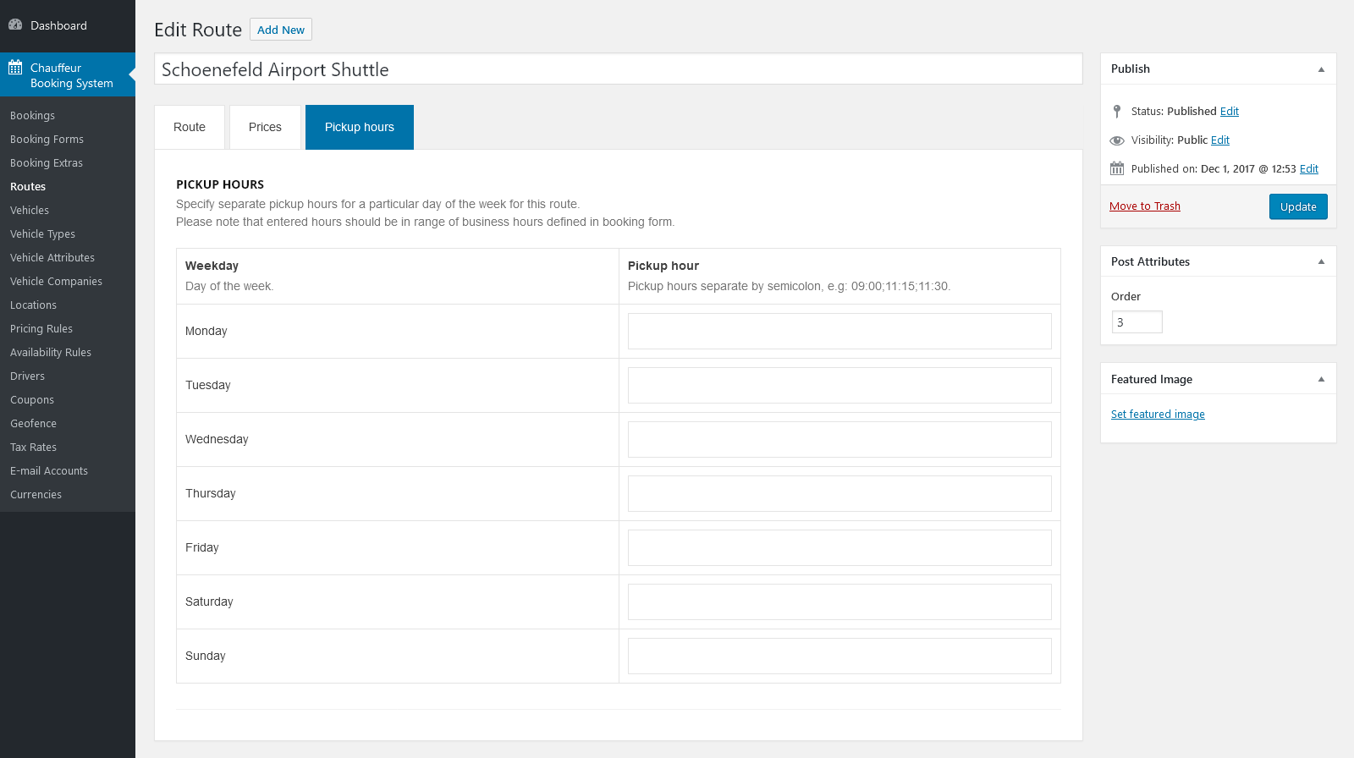The width and height of the screenshot is (1354, 758).
Task: Focus the Order number field
Action: pos(1137,322)
